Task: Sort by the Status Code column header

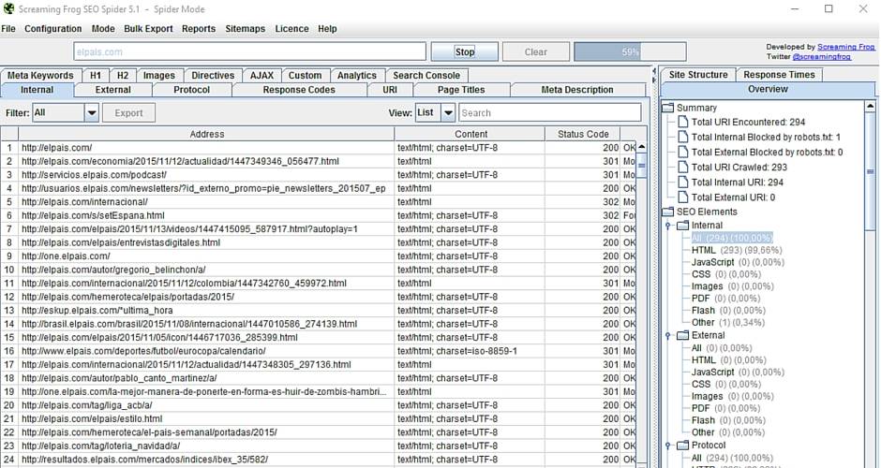Action: pos(583,134)
